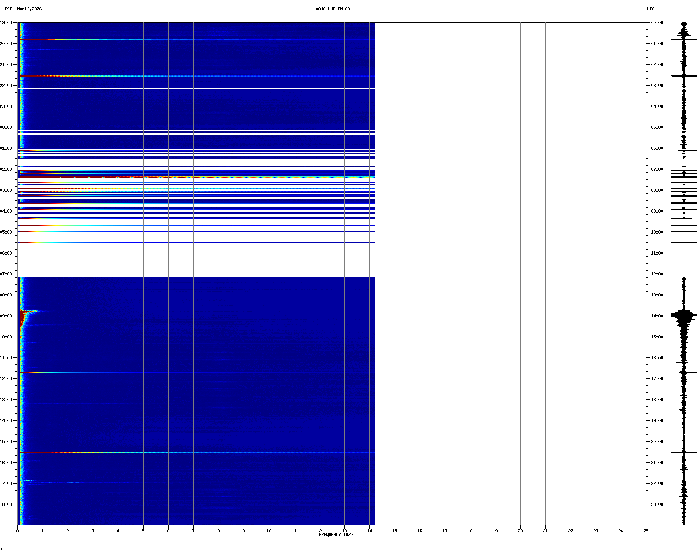Click the 09:00 CST time tick label
The height and width of the screenshot is (553, 699).
6,316
